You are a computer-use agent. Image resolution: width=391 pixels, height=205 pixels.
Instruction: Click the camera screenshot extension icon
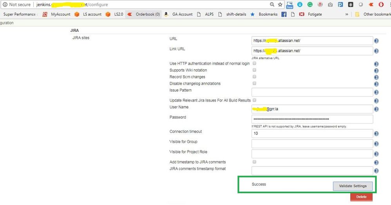(330, 4)
